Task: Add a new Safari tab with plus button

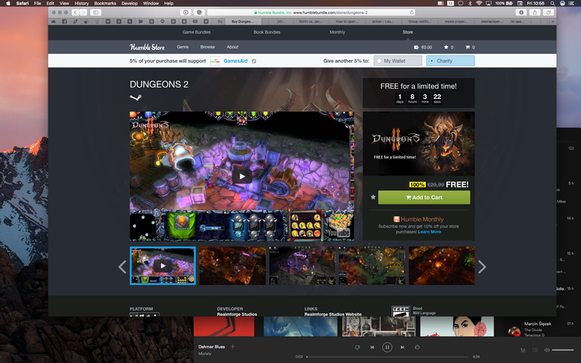Action: 553,21
